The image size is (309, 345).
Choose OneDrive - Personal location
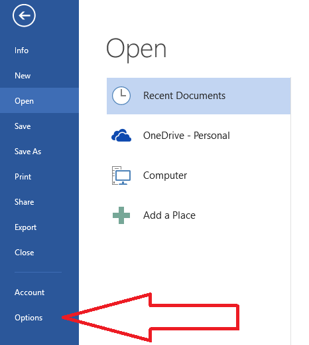[186, 136]
